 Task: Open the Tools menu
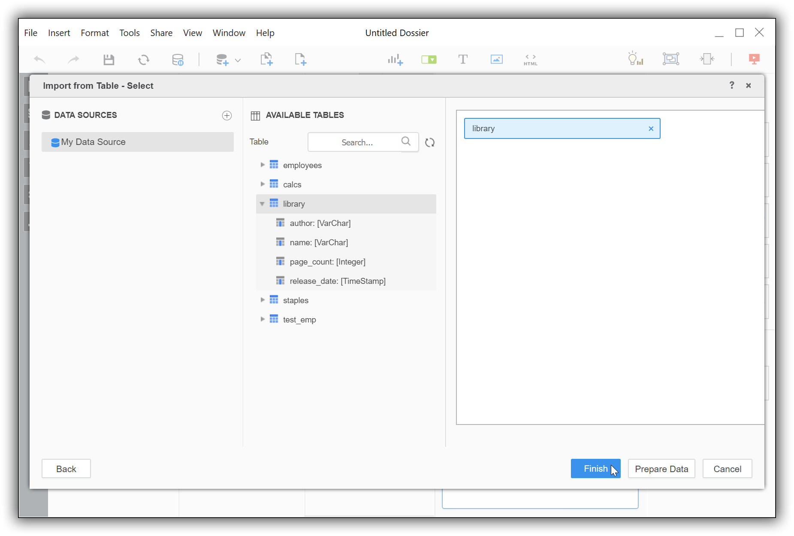coord(129,33)
